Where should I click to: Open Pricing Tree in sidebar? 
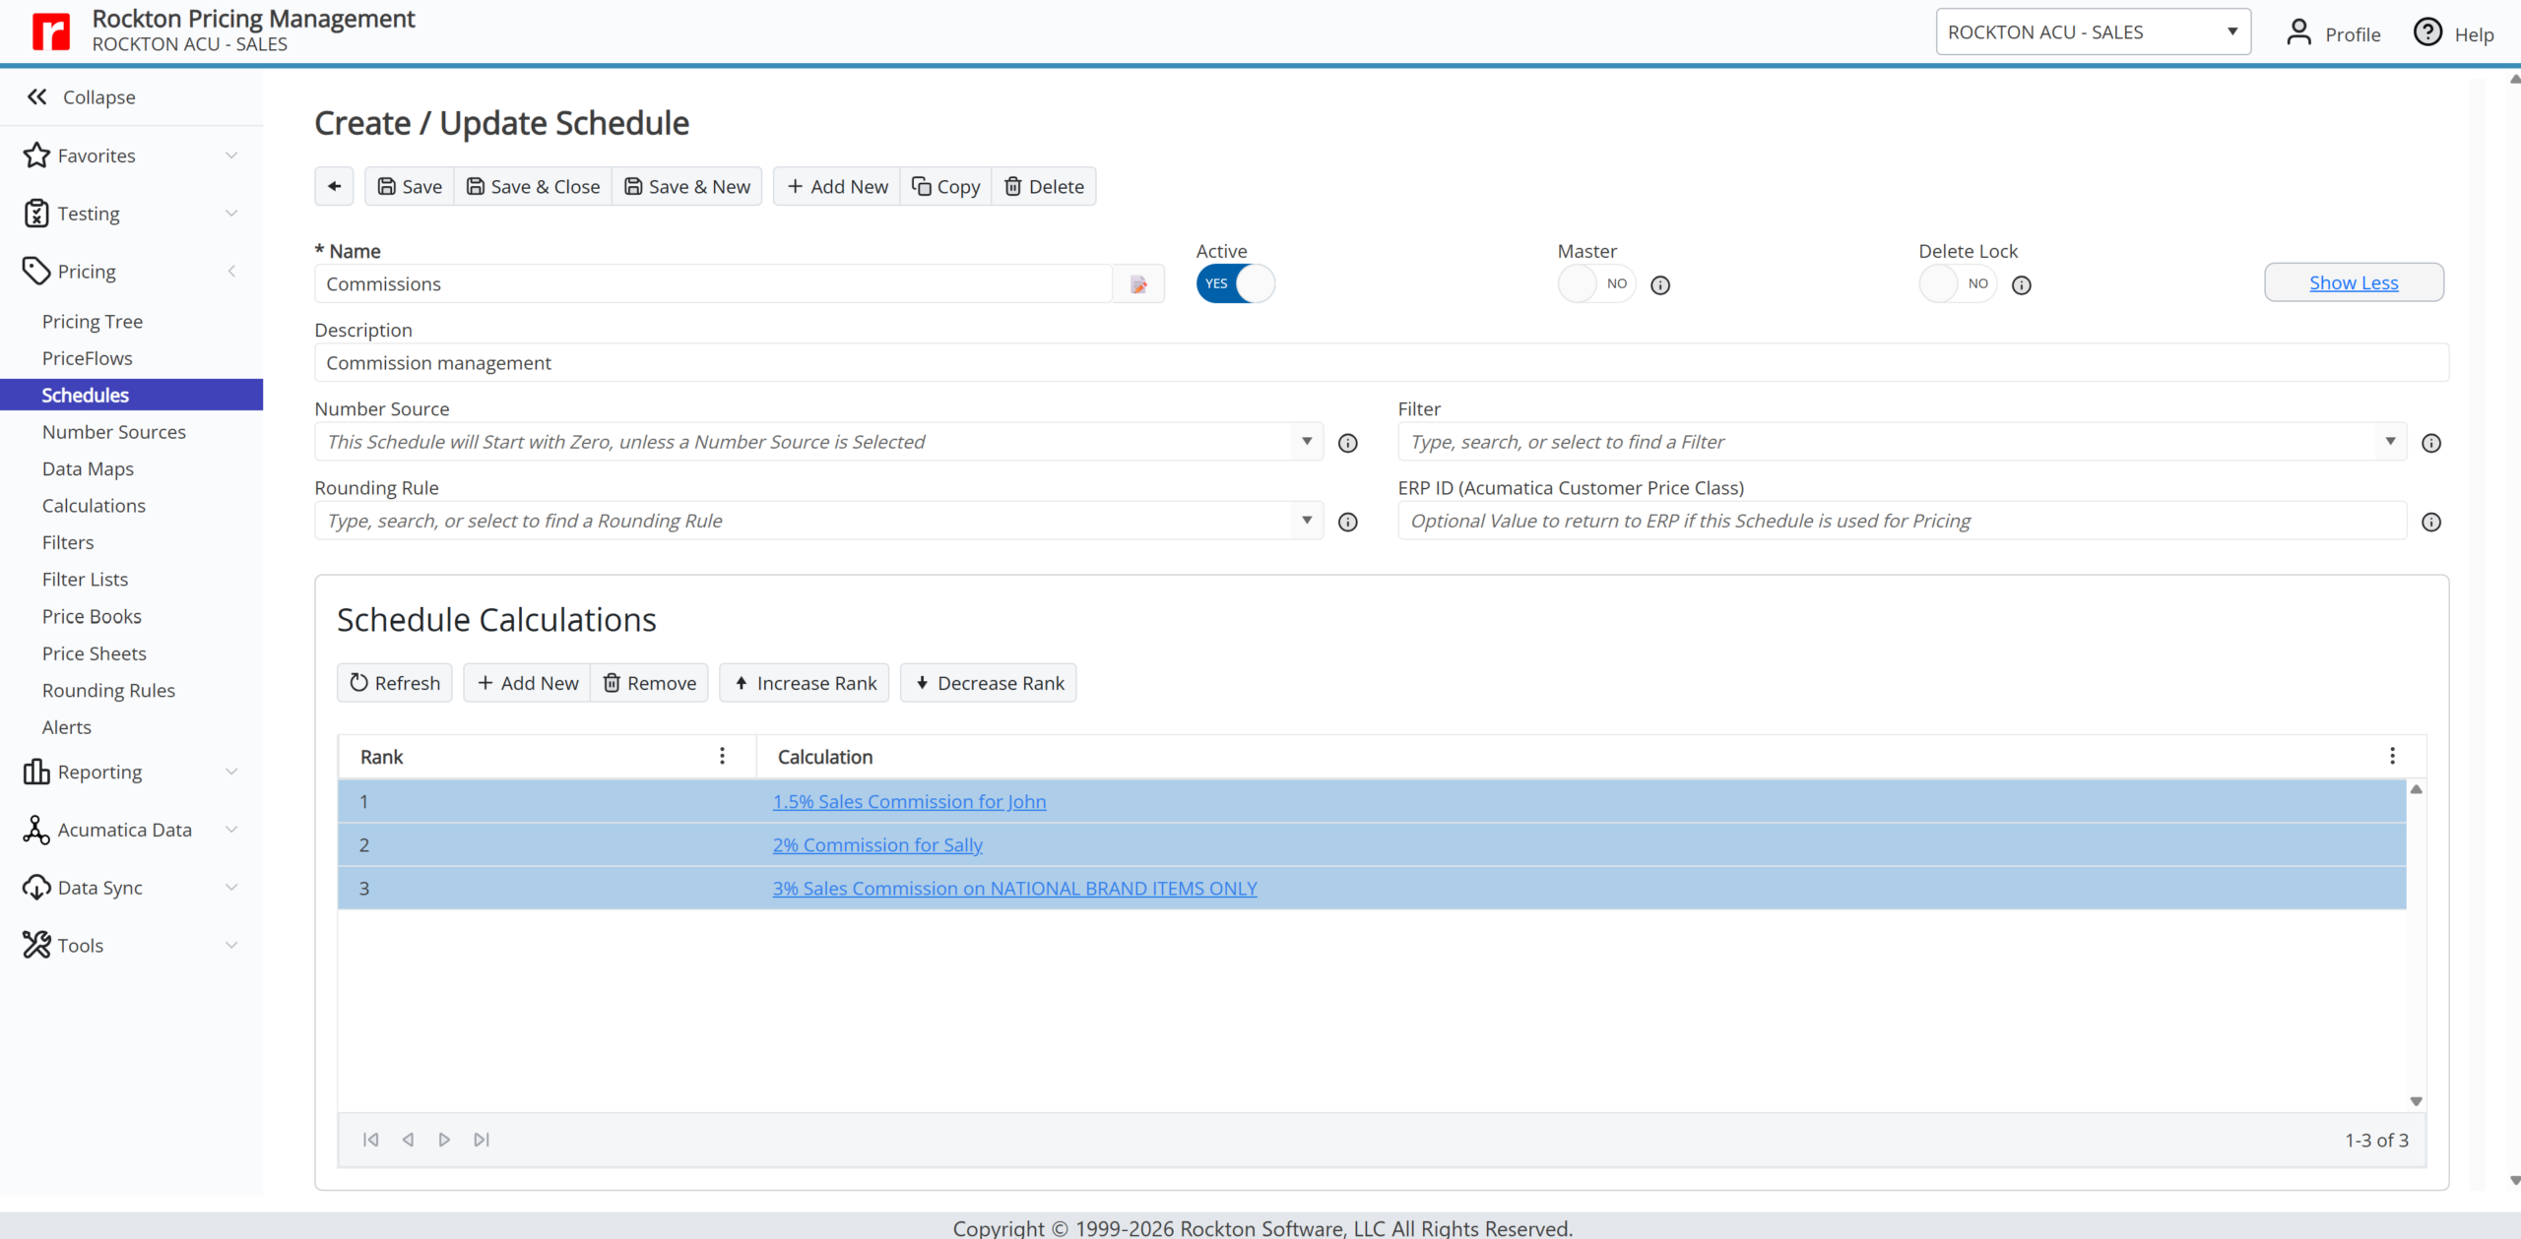click(93, 322)
